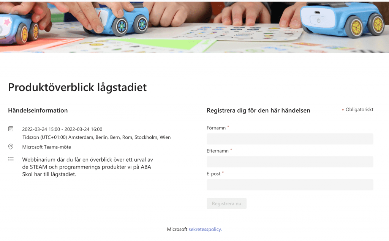Focus the Förnamn input field
The height and width of the screenshot is (241, 389).
click(289, 139)
